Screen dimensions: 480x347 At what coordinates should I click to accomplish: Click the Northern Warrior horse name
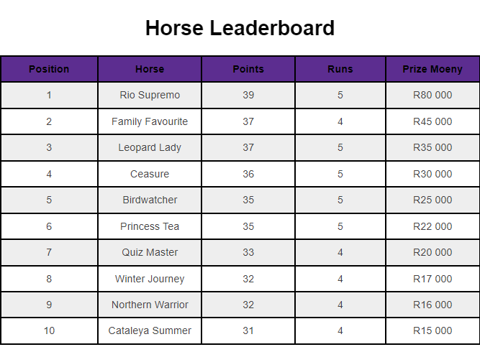(x=150, y=305)
